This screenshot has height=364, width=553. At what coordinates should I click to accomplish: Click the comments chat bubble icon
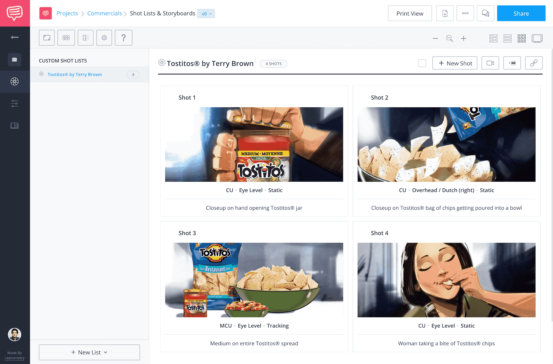pos(486,13)
